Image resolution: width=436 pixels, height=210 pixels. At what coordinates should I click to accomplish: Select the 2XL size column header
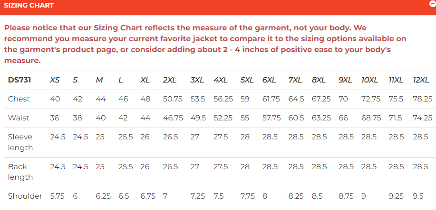pos(170,80)
